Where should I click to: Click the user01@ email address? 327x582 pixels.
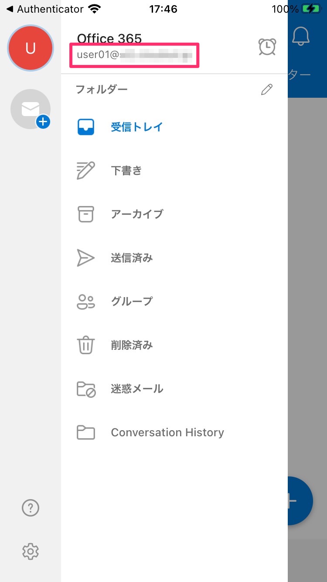click(x=134, y=55)
